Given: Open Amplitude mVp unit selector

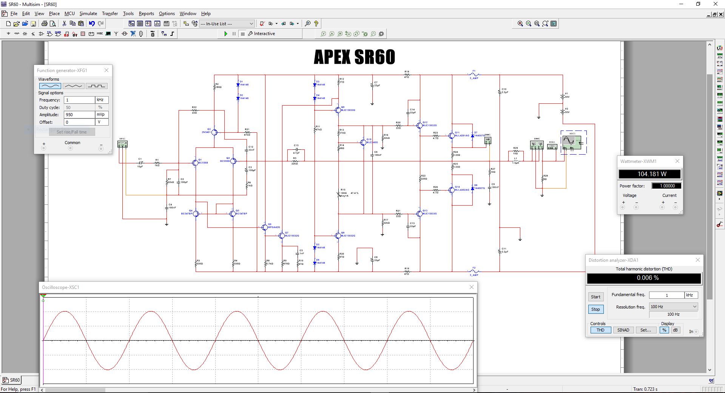Looking at the screenshot, I should (102, 115).
